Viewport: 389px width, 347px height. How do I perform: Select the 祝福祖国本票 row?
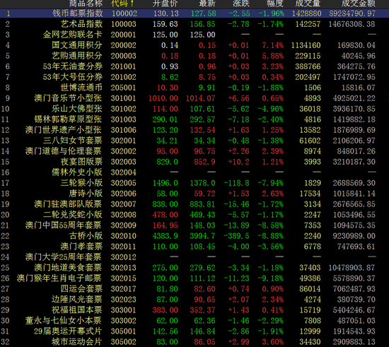pos(77,310)
